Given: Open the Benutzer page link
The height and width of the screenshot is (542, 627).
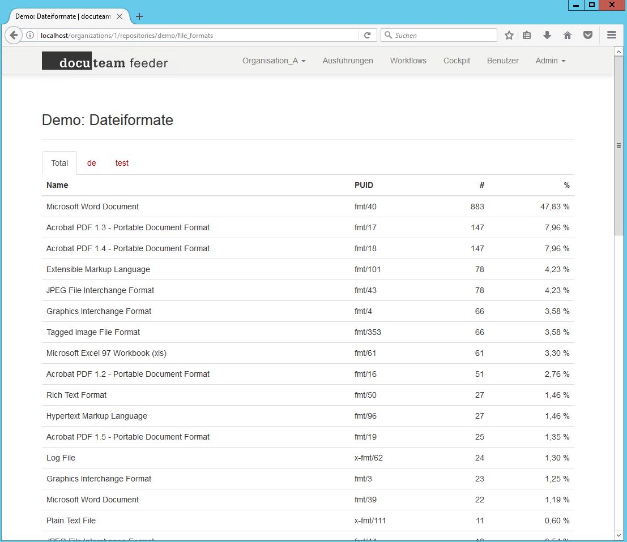Looking at the screenshot, I should tap(502, 61).
